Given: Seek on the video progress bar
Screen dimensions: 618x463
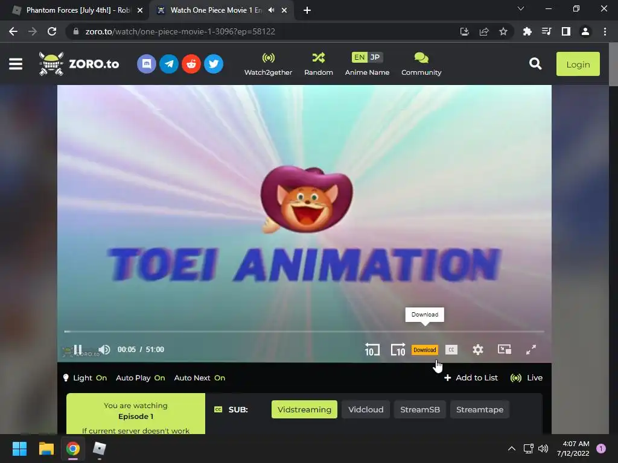Looking at the screenshot, I should click(304, 332).
